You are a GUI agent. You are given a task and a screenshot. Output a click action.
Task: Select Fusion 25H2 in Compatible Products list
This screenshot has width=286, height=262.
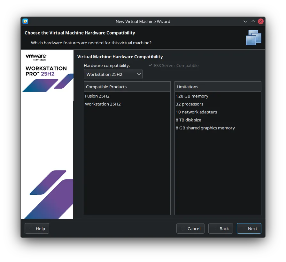pos(97,96)
